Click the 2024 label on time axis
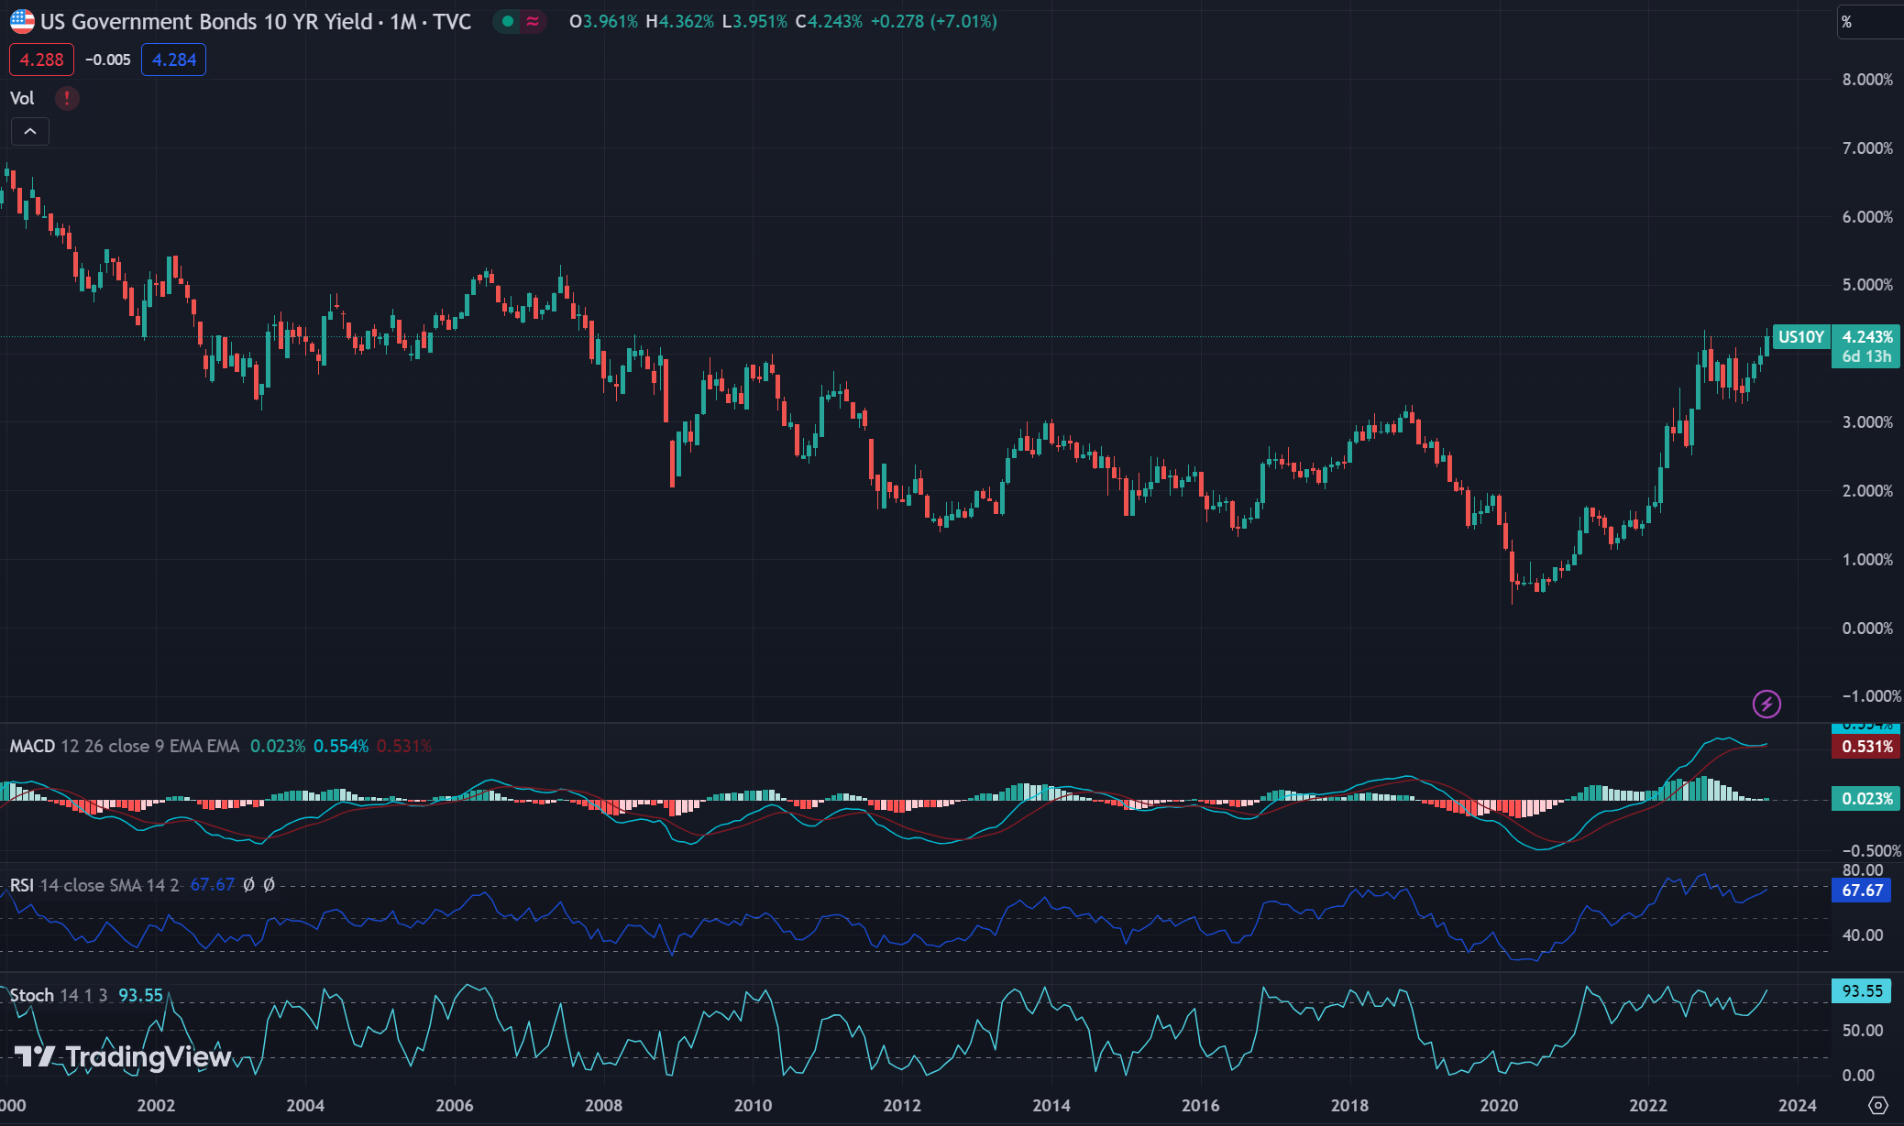This screenshot has height=1126, width=1904. pyautogui.click(x=1797, y=1105)
